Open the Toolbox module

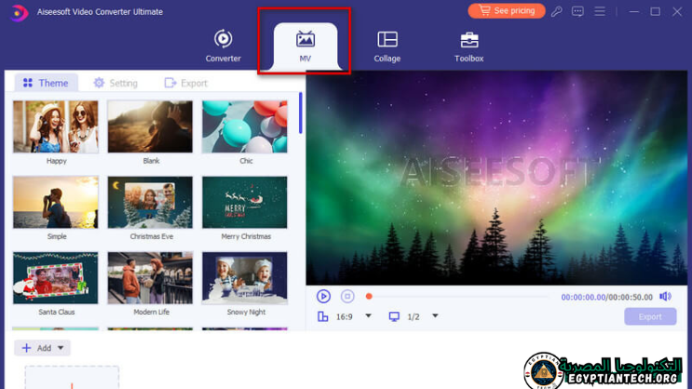pyautogui.click(x=468, y=45)
